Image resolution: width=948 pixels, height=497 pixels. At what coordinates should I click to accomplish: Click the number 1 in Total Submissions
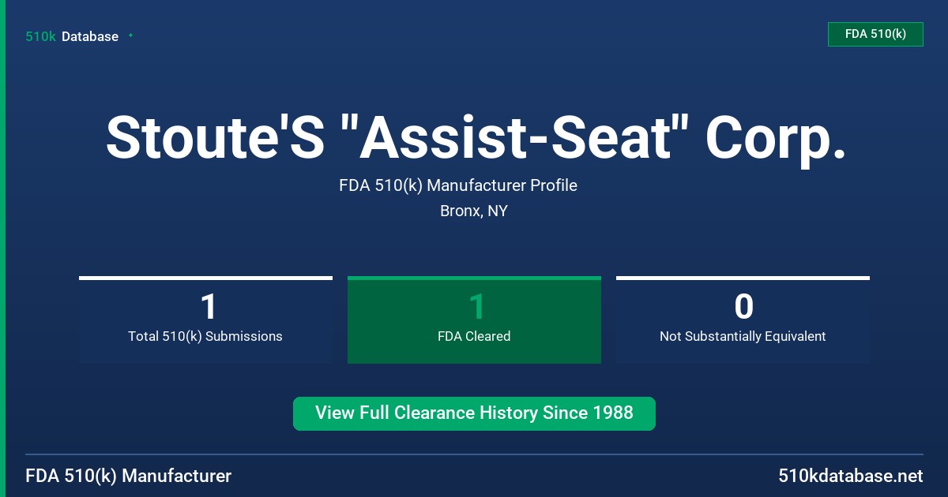(208, 307)
